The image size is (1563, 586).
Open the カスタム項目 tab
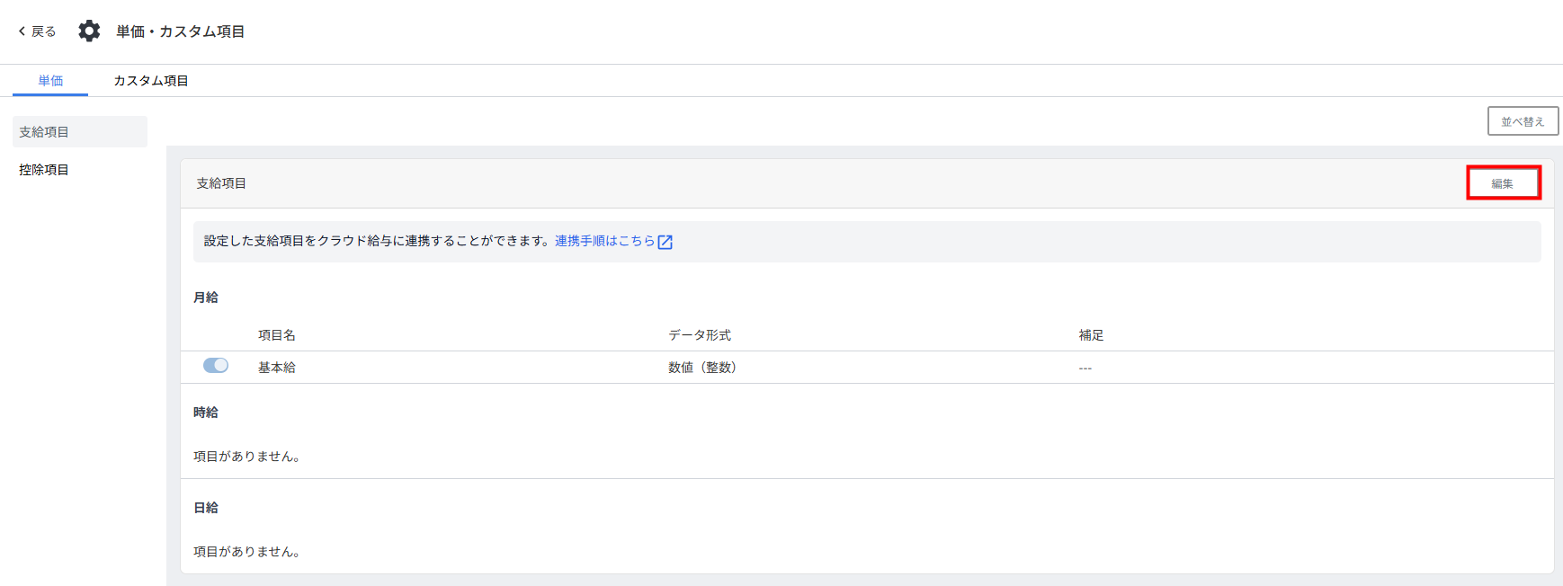(151, 81)
